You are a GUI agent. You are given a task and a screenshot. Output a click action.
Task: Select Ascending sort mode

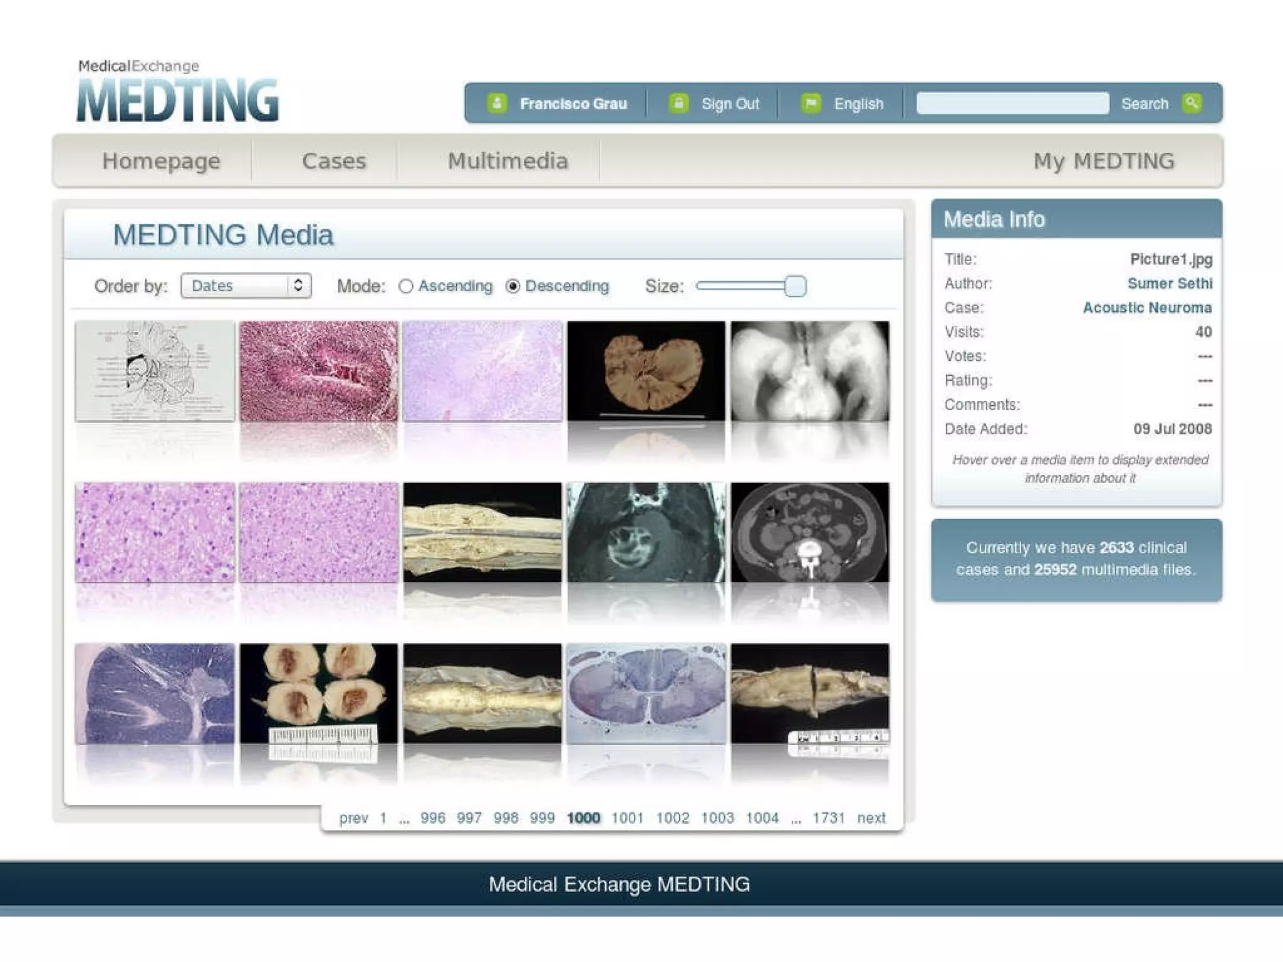click(x=406, y=286)
